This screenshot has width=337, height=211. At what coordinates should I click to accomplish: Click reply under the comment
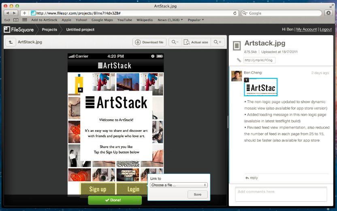(x=252, y=178)
